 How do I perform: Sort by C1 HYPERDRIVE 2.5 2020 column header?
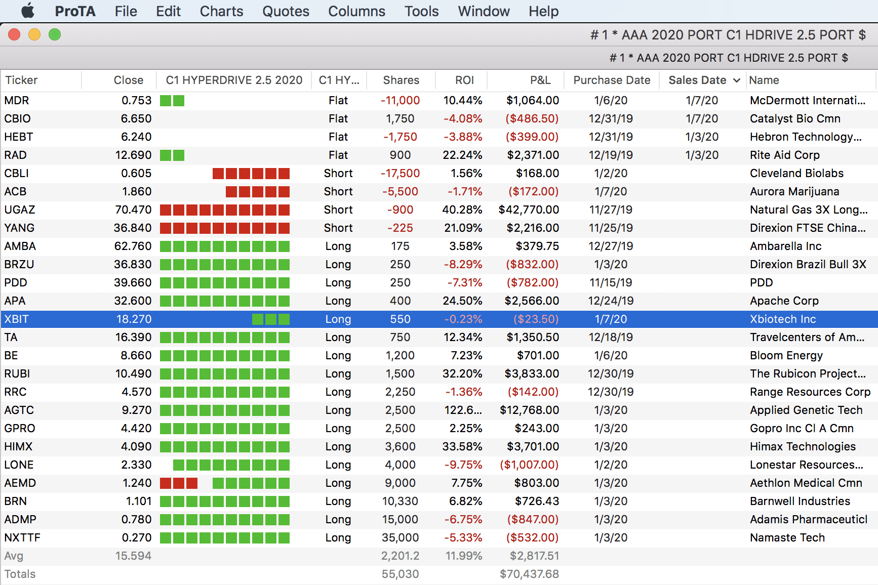click(234, 80)
